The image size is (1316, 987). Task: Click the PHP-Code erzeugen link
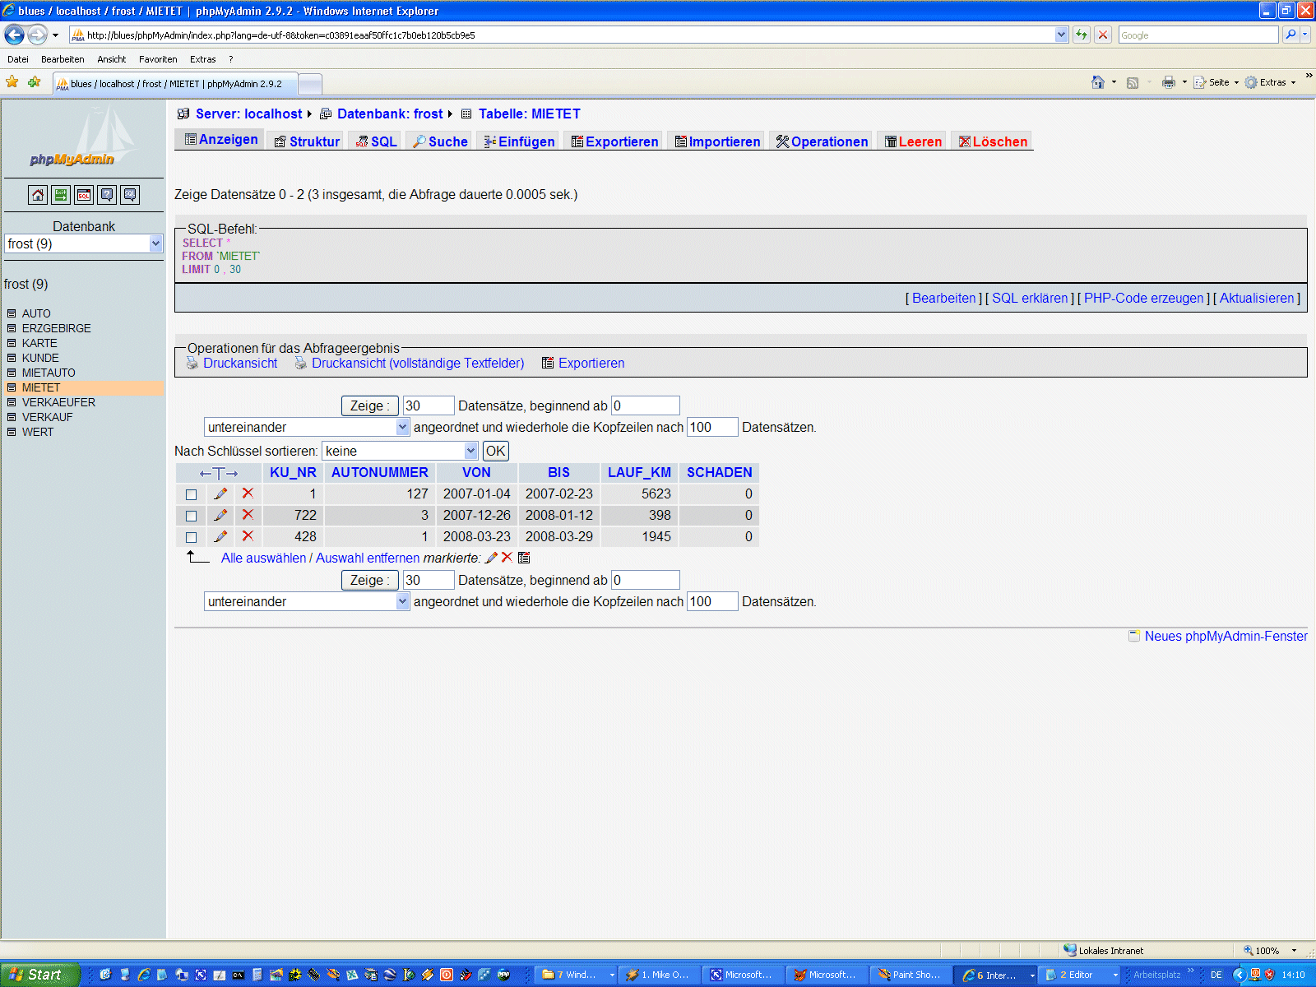click(1143, 298)
